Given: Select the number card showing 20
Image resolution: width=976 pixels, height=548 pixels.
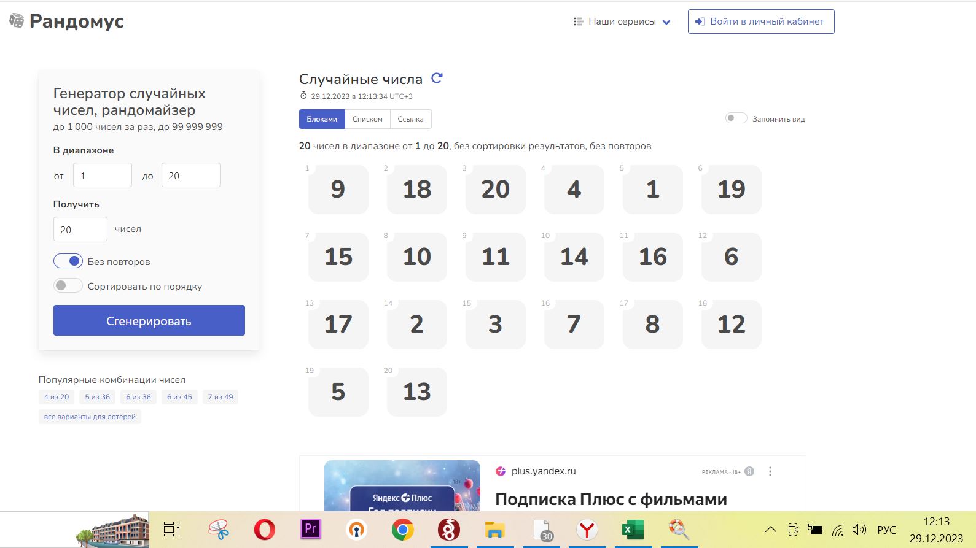Looking at the screenshot, I should [496, 189].
